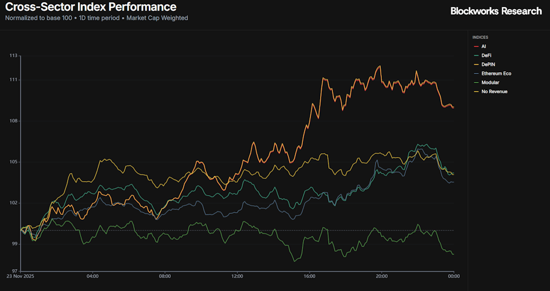The width and height of the screenshot is (550, 291).
Task: Toggle the AI index in legend
Action: 483,47
